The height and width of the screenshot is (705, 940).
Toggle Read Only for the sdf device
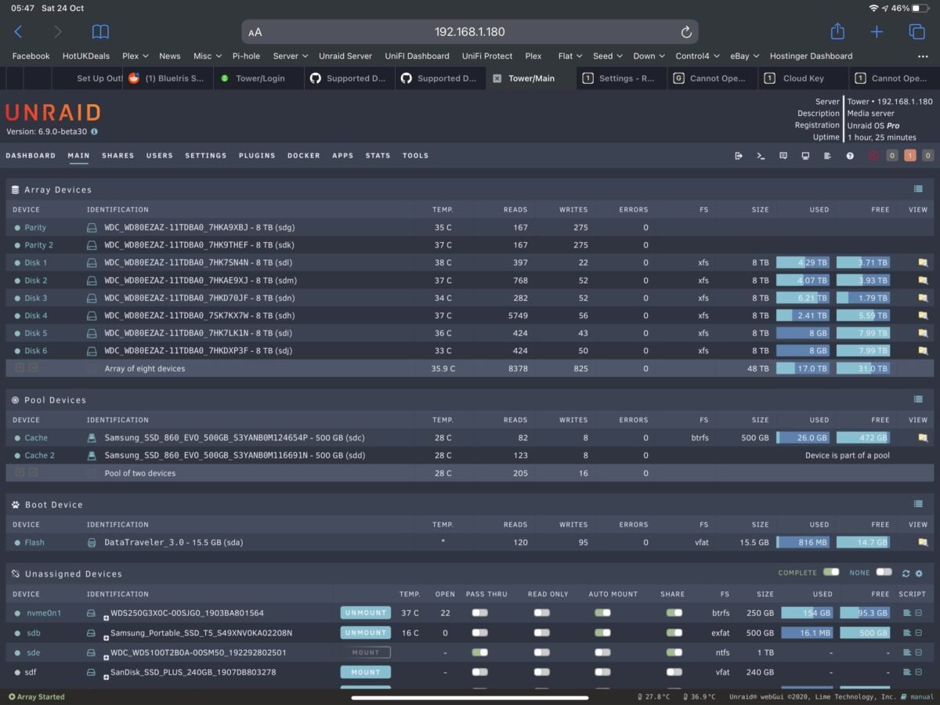[541, 672]
